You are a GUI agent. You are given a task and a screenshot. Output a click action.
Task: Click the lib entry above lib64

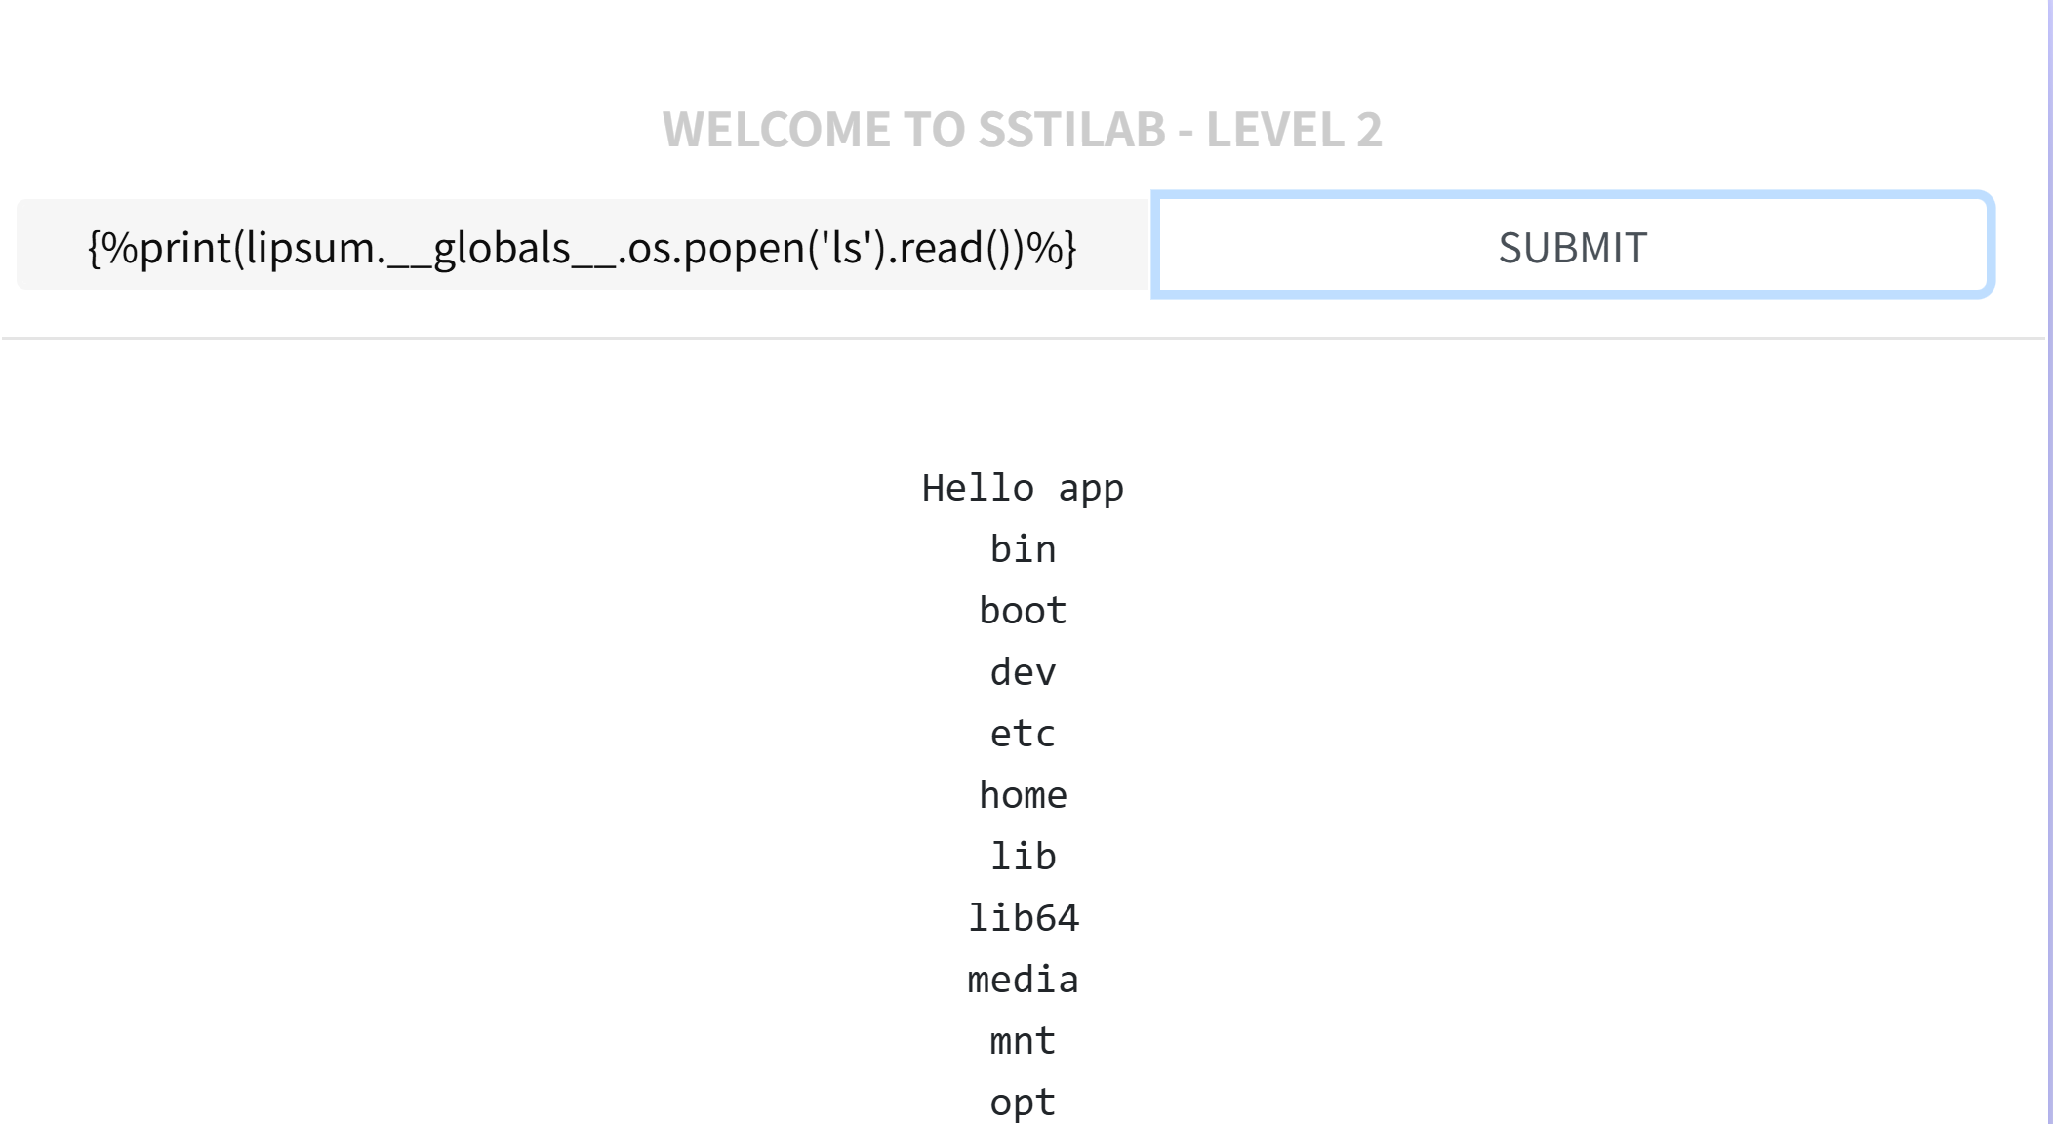[1023, 857]
